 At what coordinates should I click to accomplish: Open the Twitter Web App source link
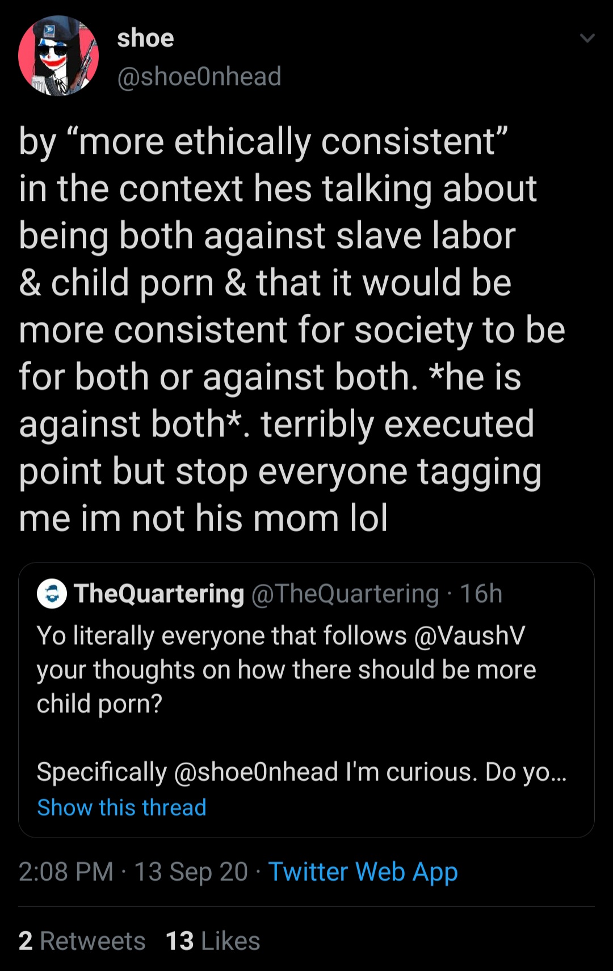pos(363,872)
